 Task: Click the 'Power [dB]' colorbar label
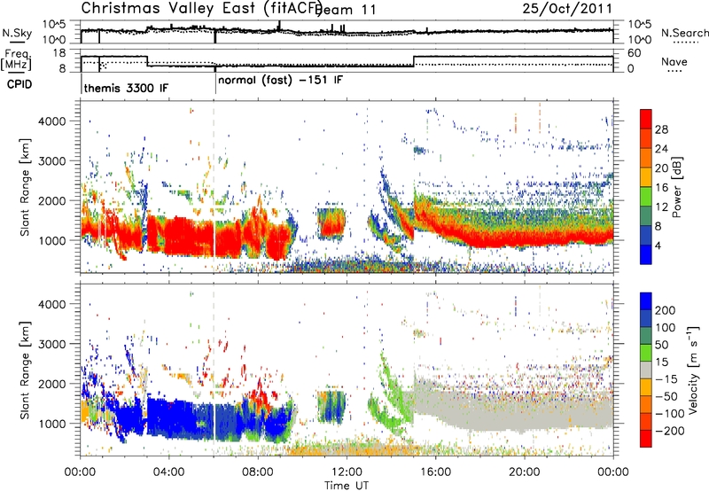click(x=677, y=187)
